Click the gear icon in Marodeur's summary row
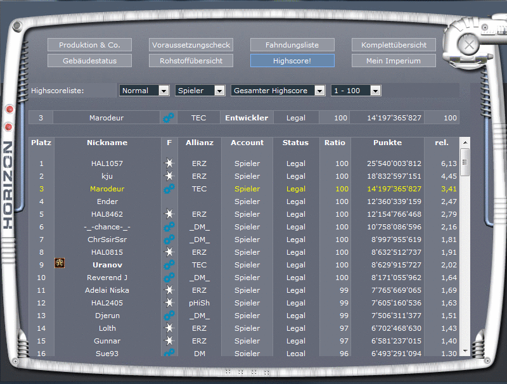Viewport: 507px width, 384px height. pos(169,117)
